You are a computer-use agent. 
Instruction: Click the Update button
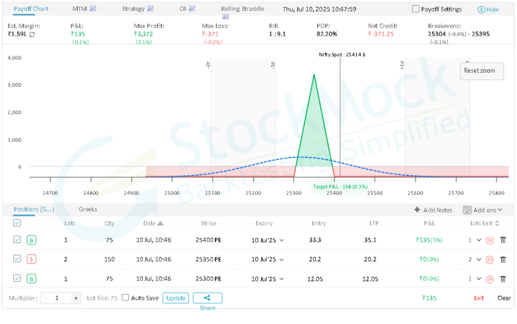pyautogui.click(x=176, y=298)
